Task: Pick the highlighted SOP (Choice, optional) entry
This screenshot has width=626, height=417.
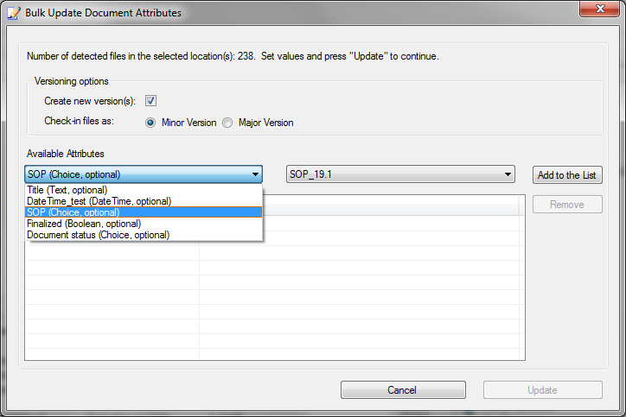Action: (144, 212)
